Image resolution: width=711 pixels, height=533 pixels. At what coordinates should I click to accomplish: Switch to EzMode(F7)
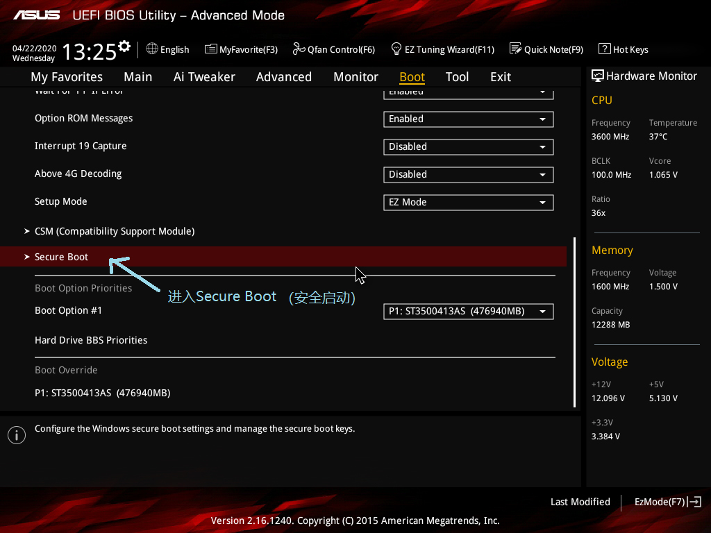[660, 502]
